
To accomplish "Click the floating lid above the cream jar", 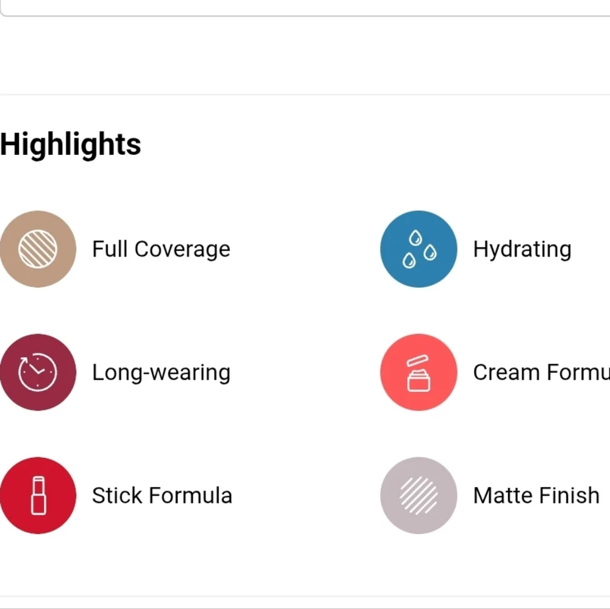I will 417,360.
